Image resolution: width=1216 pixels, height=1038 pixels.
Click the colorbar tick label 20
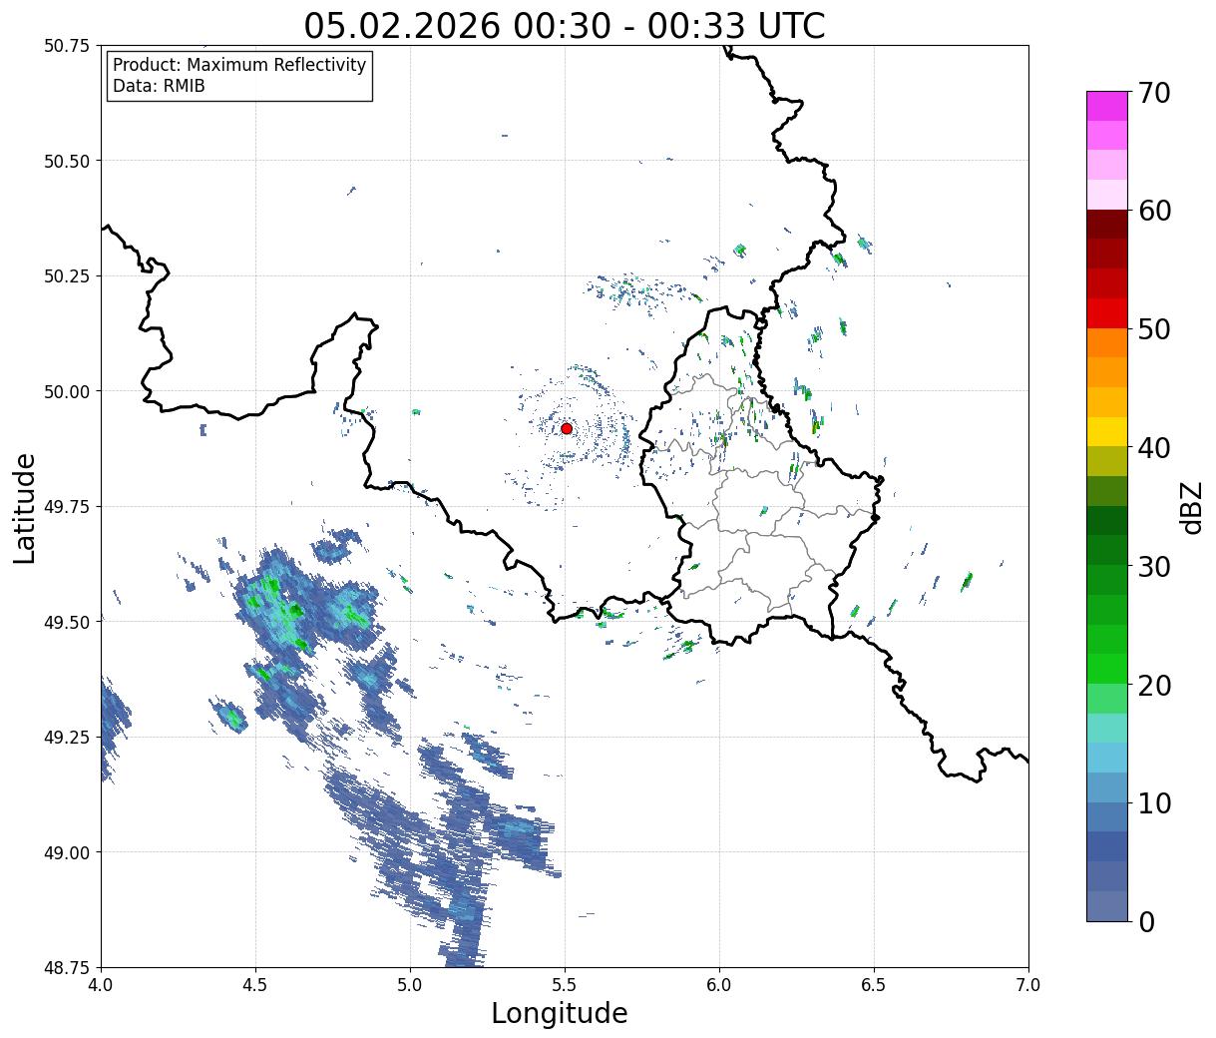[x=1154, y=685]
